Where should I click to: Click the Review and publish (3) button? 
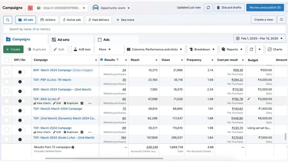(265, 8)
